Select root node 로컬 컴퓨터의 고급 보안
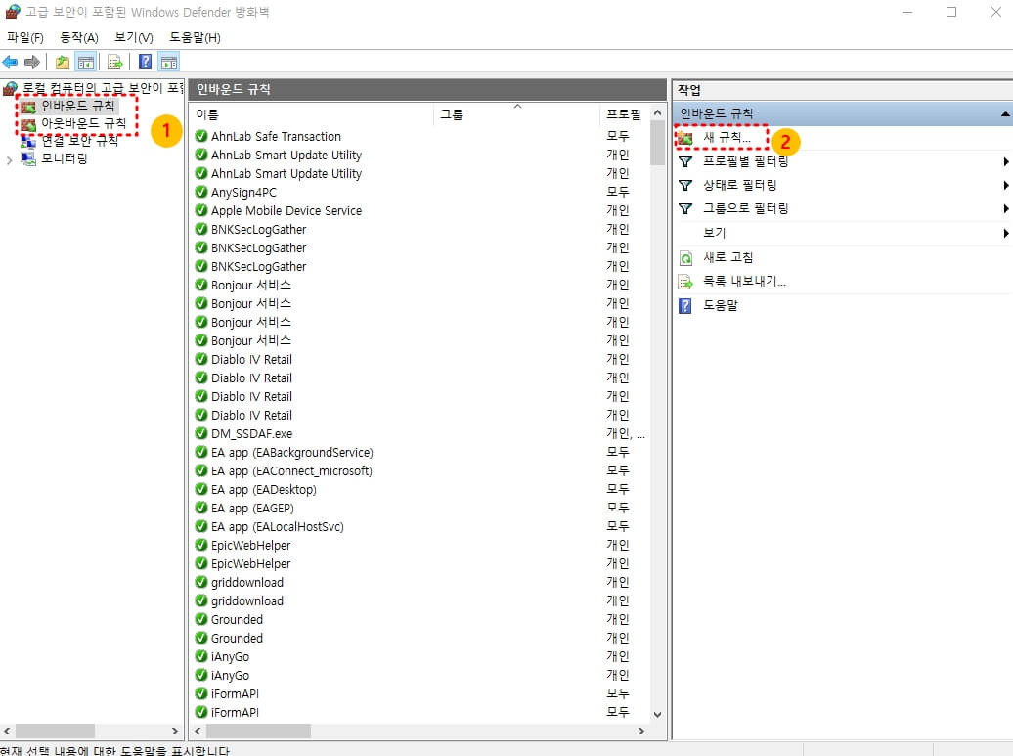Screen dimensions: 1013x756 click(103, 88)
